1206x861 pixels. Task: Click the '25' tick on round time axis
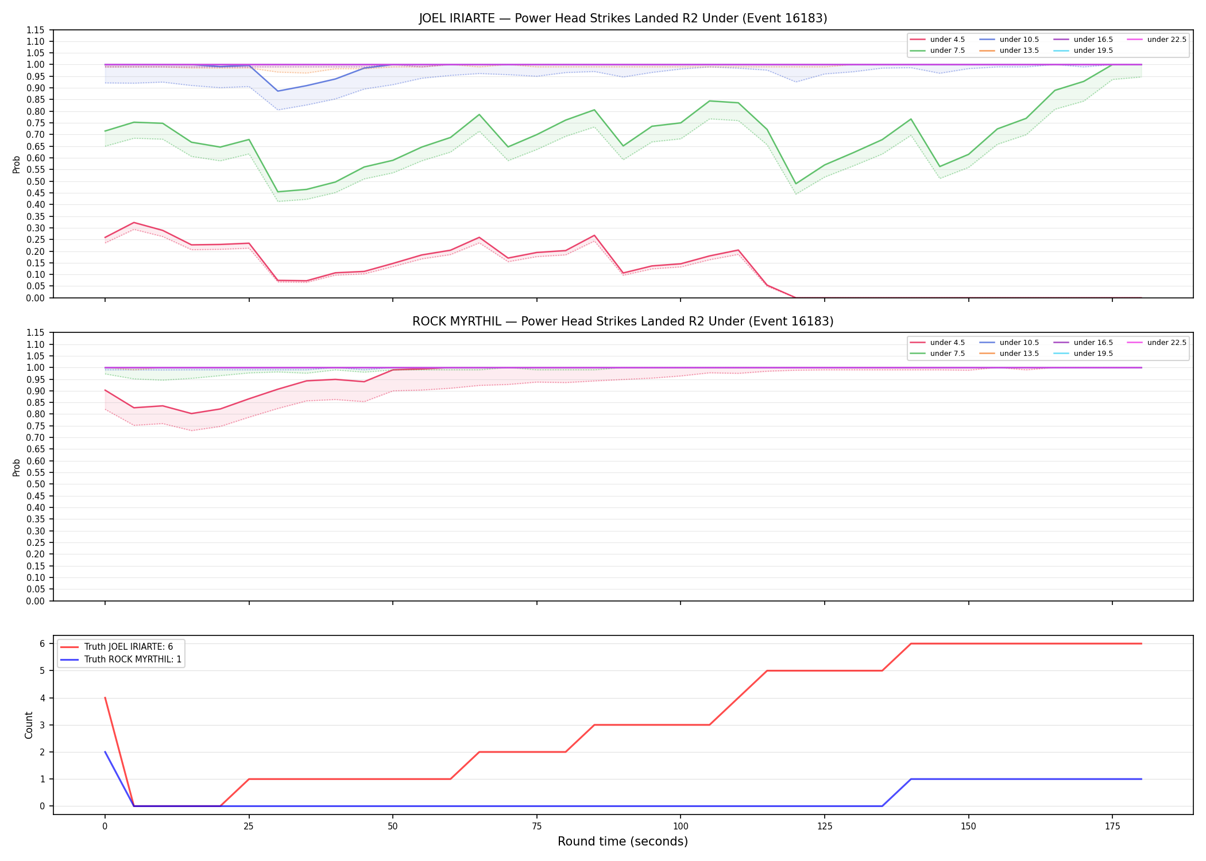249,827
